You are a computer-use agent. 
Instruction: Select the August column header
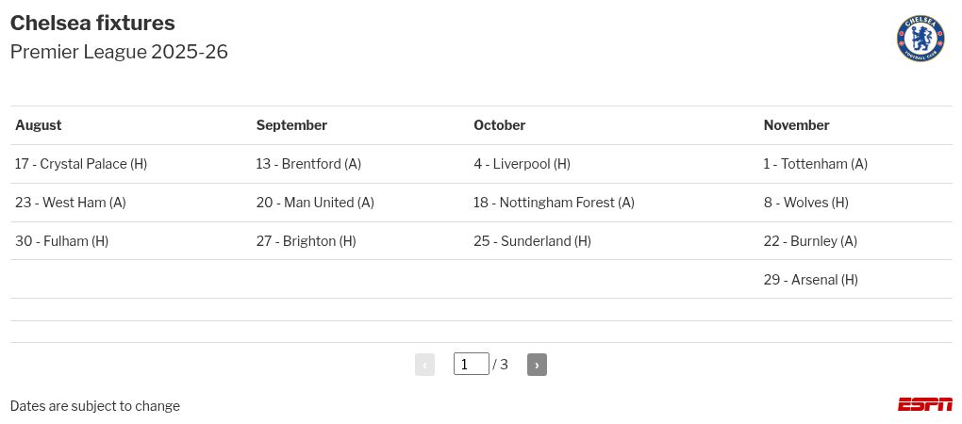pyautogui.click(x=39, y=125)
